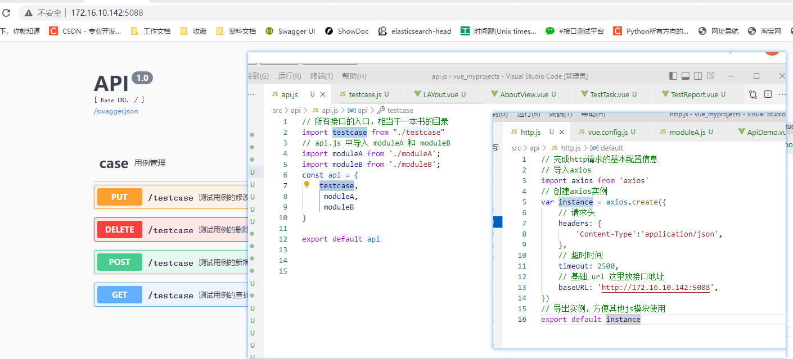Open the ShowDoc bookmark
Screen dimensions: 793x359
click(347, 31)
